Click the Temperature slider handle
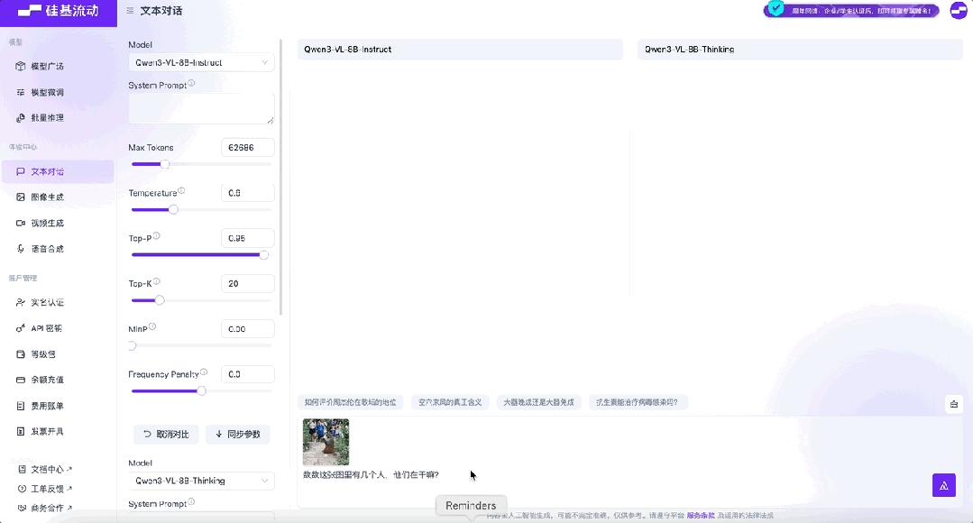The width and height of the screenshot is (973, 523). pyautogui.click(x=174, y=210)
